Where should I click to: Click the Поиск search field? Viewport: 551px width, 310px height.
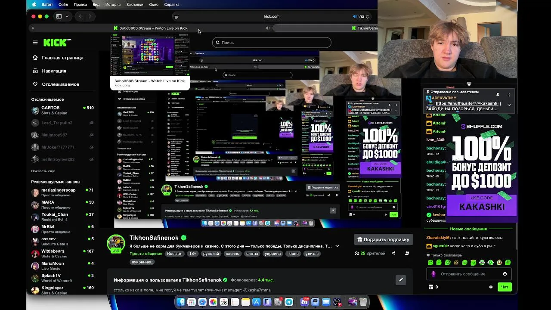coord(272,43)
